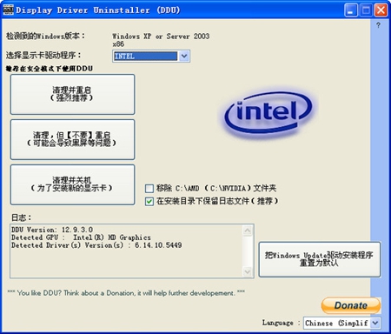Click the donation message text at bottom
This screenshot has width=391, height=334.
pos(126,293)
